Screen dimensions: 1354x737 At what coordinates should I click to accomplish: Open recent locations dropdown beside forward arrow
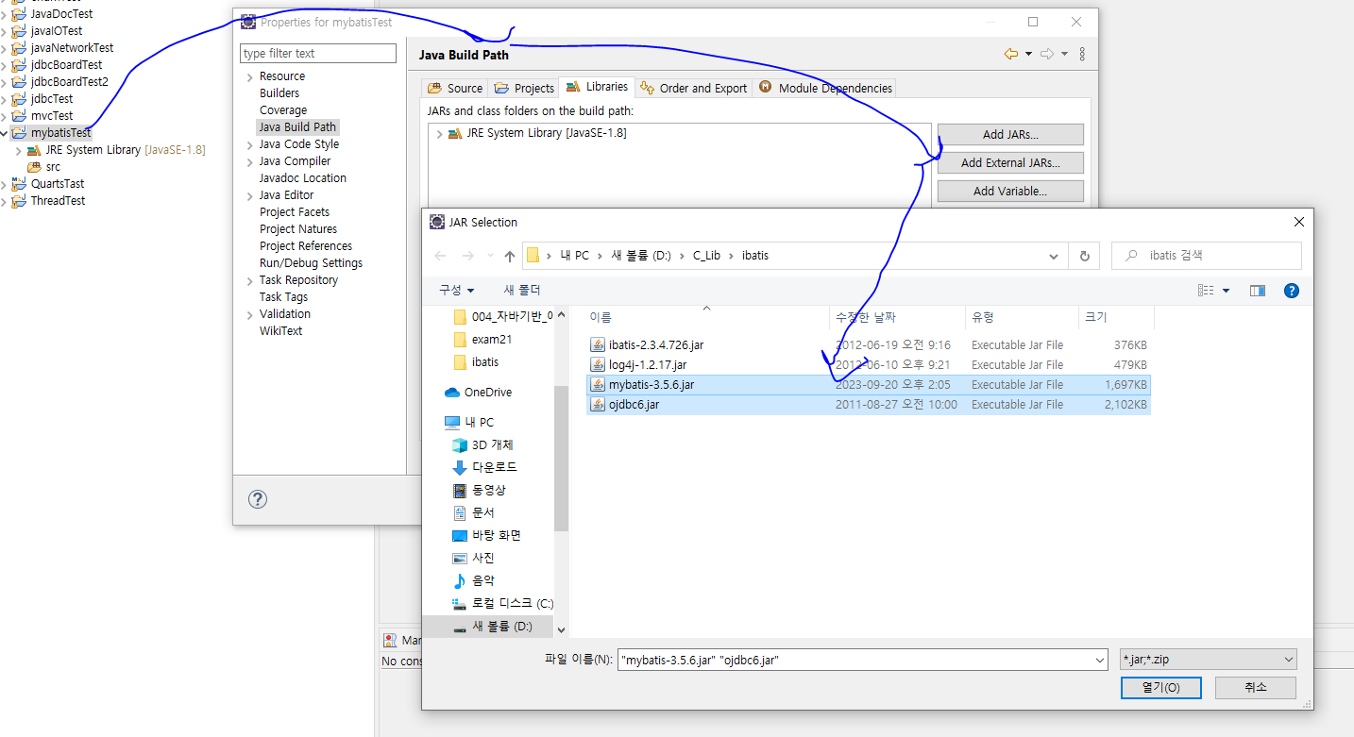tap(489, 256)
